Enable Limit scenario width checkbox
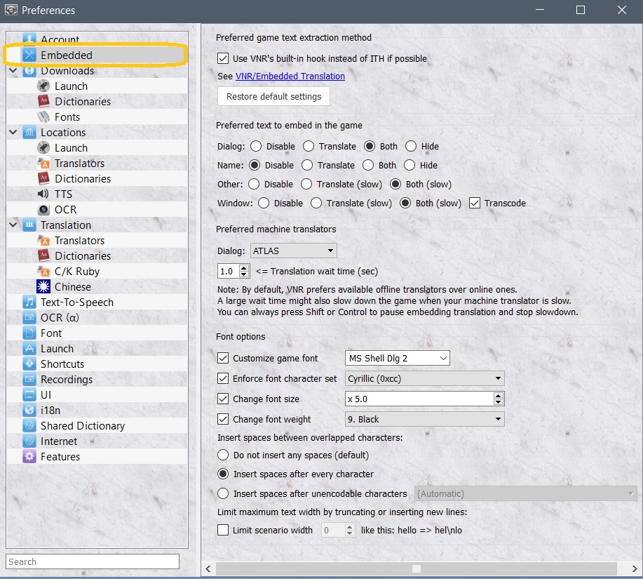 pyautogui.click(x=223, y=530)
